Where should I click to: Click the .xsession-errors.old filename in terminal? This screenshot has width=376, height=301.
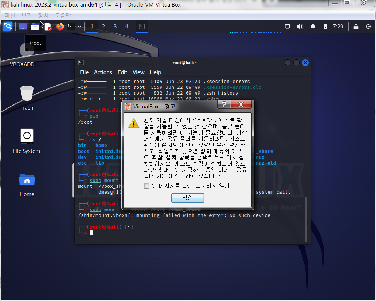(232, 87)
